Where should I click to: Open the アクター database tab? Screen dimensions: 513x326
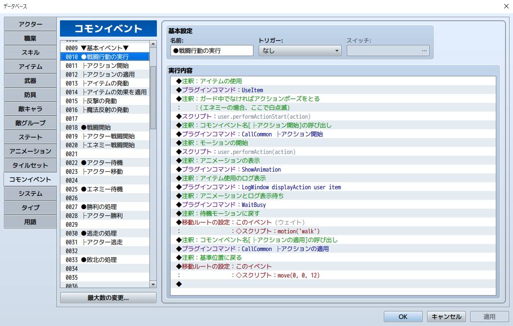click(x=30, y=24)
